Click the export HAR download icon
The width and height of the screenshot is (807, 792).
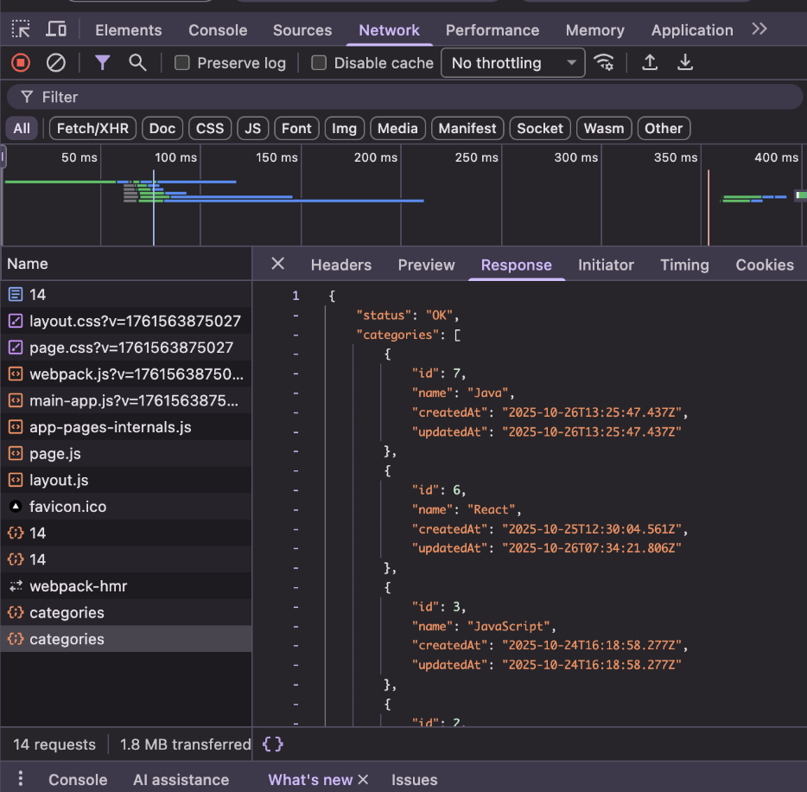point(685,62)
